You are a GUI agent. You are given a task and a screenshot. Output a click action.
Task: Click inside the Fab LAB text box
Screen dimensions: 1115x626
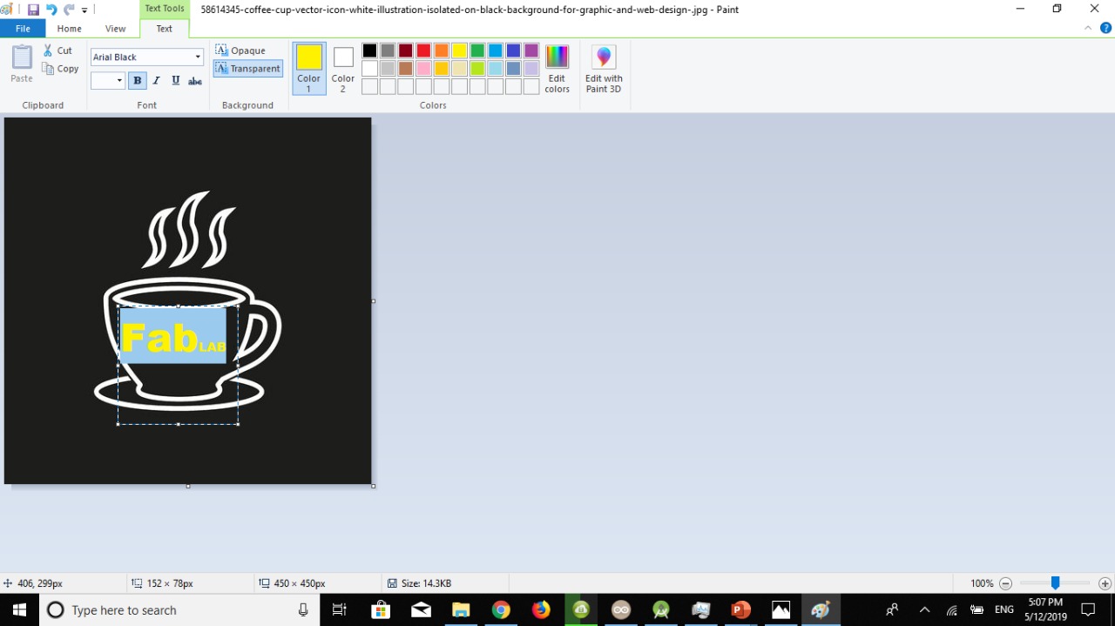[178, 365]
